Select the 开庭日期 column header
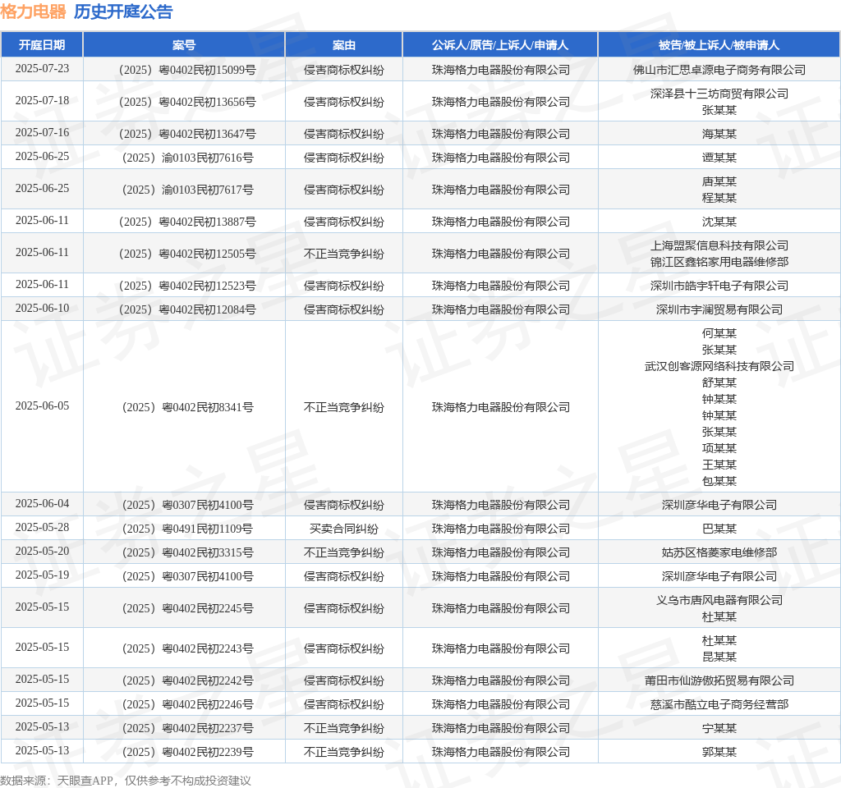 pyautogui.click(x=42, y=45)
